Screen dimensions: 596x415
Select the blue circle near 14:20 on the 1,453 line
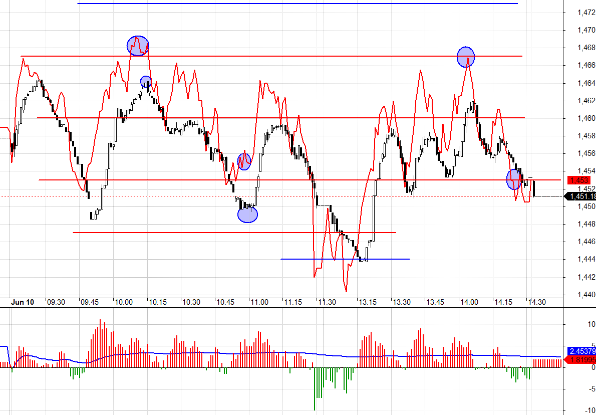[x=513, y=179]
